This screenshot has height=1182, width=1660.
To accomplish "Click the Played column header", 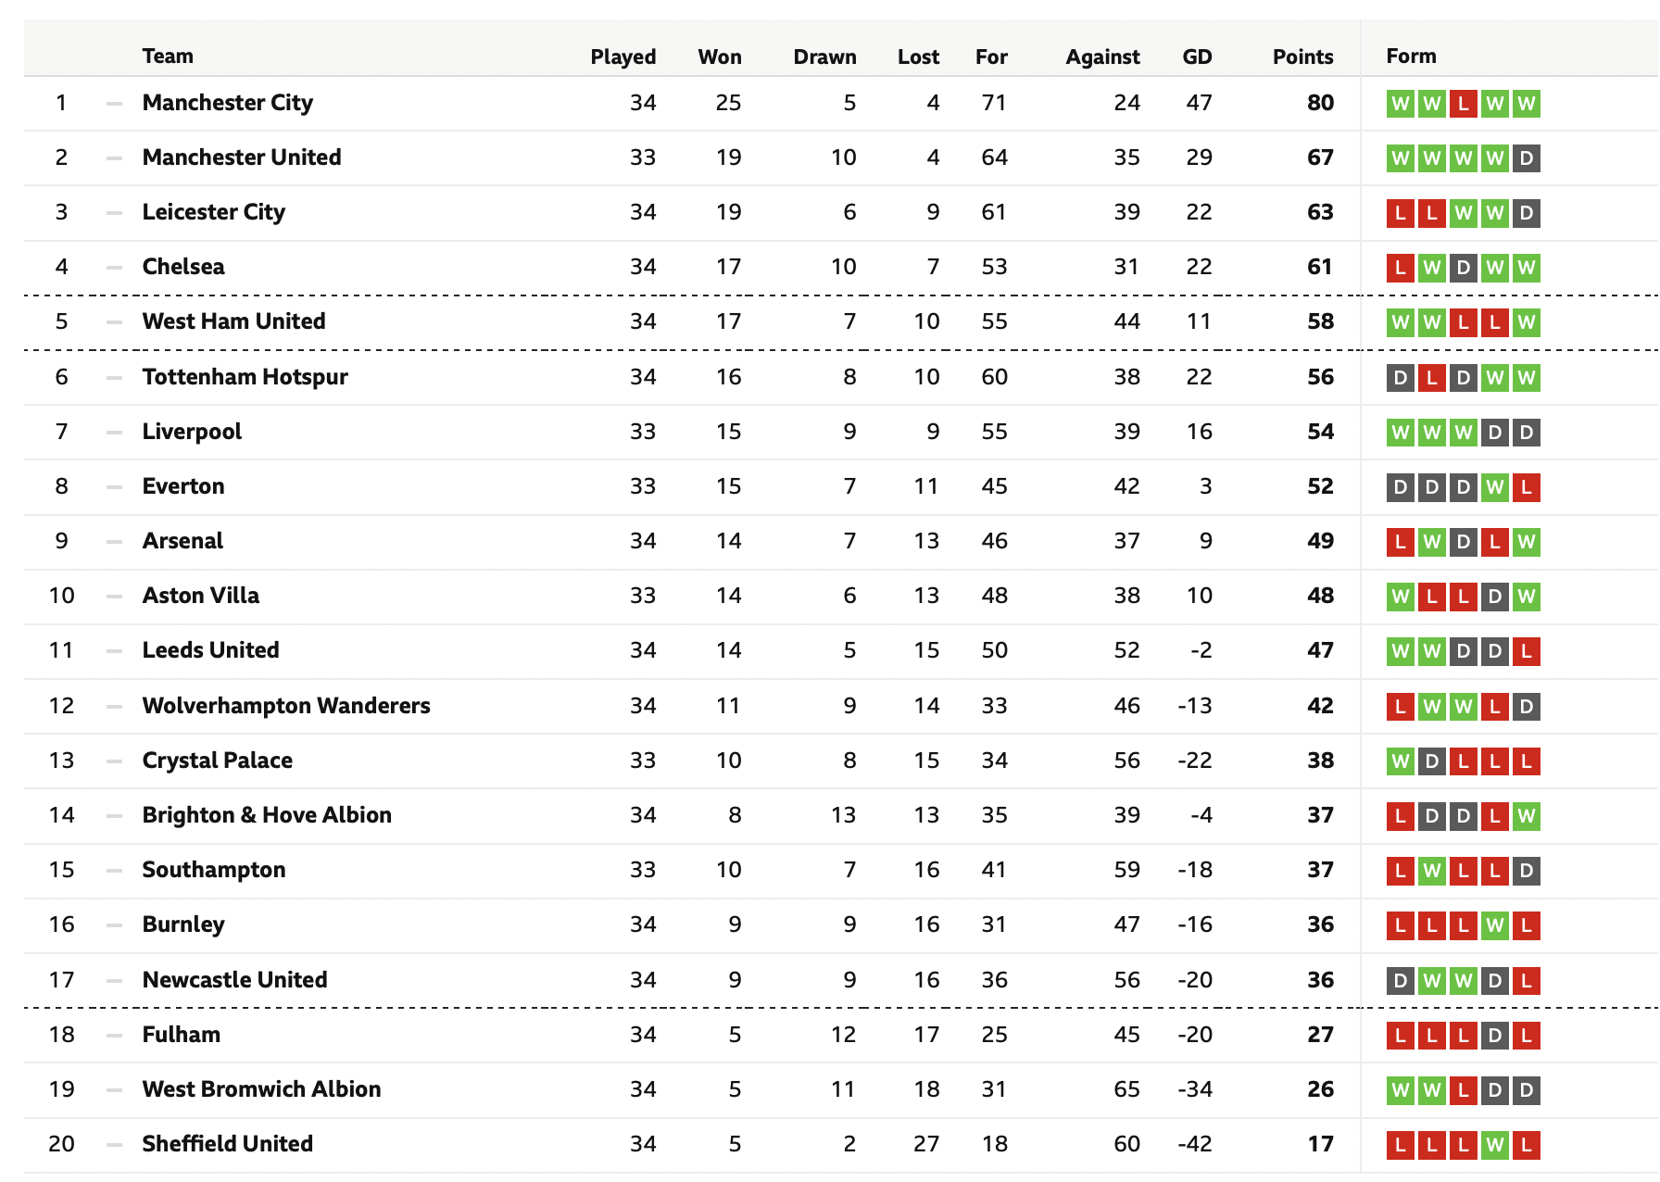I will click(622, 57).
